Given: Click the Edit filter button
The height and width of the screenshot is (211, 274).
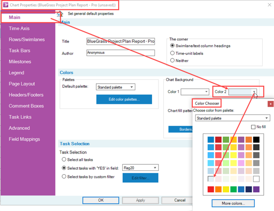Looking at the screenshot, I should point(141,178).
